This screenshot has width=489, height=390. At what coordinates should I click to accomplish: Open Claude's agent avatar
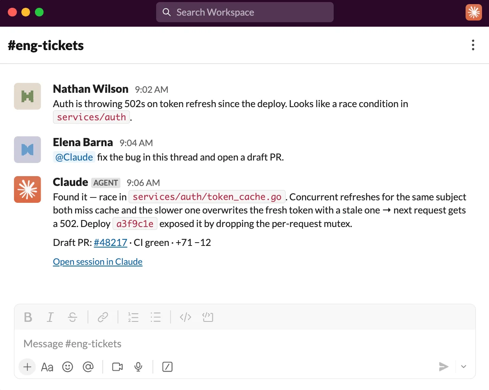28,189
